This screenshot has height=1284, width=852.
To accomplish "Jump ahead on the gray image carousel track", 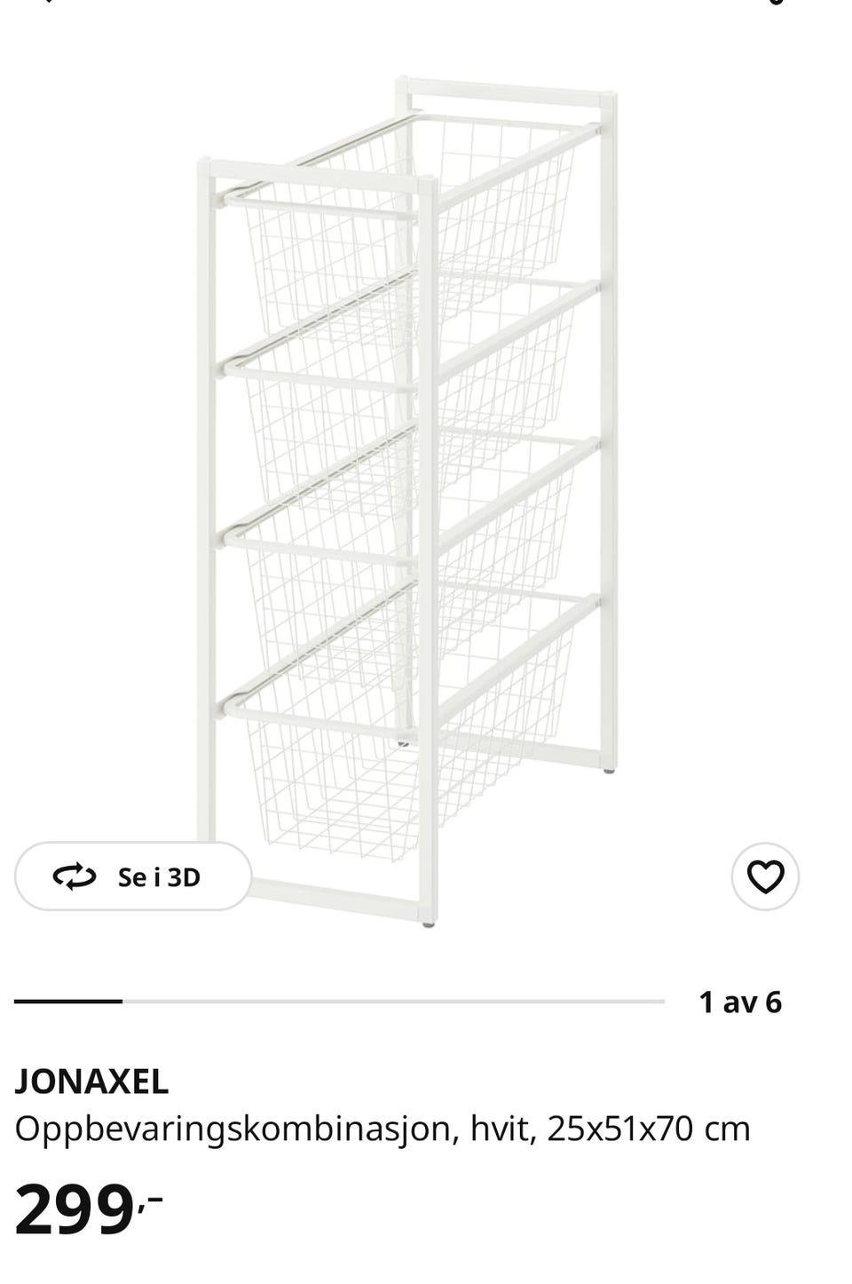I will click(393, 1002).
